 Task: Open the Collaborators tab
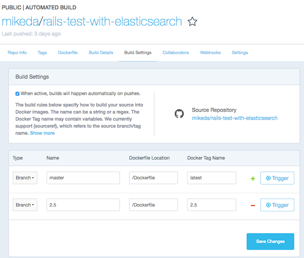[x=176, y=53]
